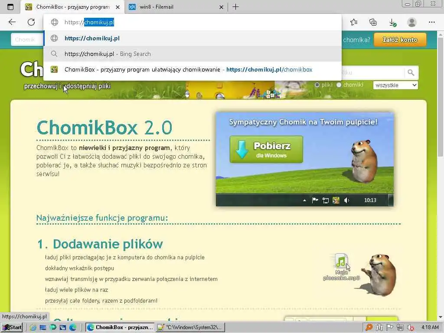Open the Collections icon in the toolbar
The width and height of the screenshot is (444, 333).
[373, 22]
